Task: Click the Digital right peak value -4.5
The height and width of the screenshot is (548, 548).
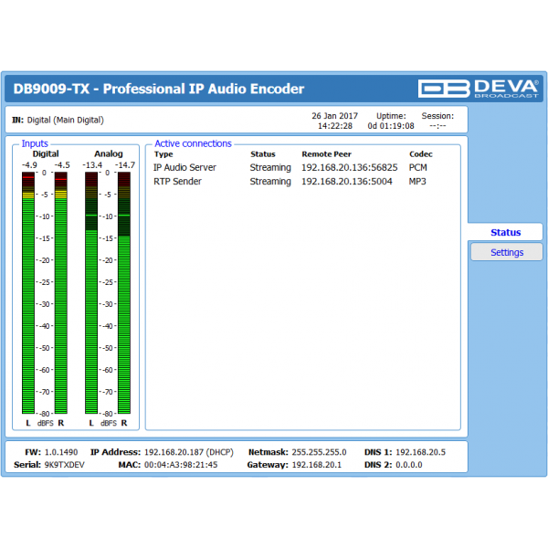Action: click(62, 165)
